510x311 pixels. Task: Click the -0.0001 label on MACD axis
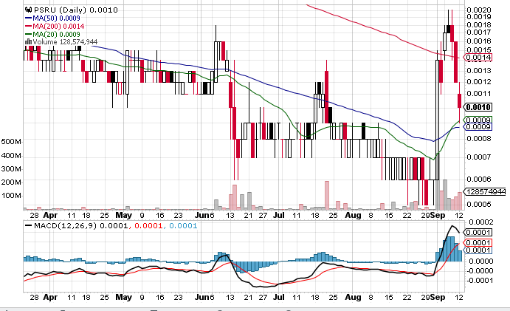480,281
